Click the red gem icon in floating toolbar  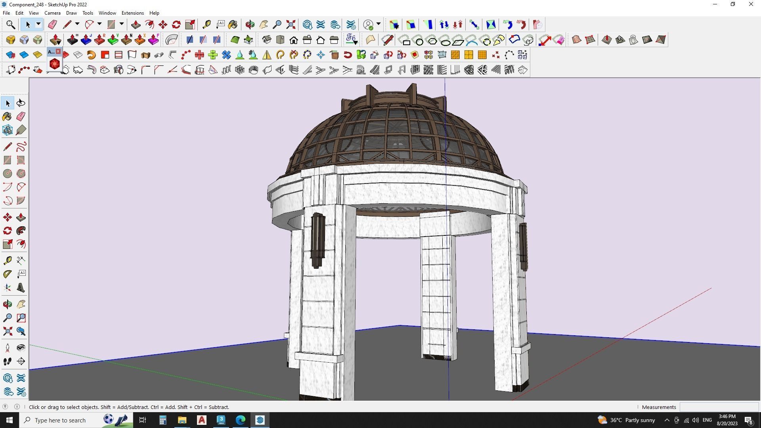[55, 64]
